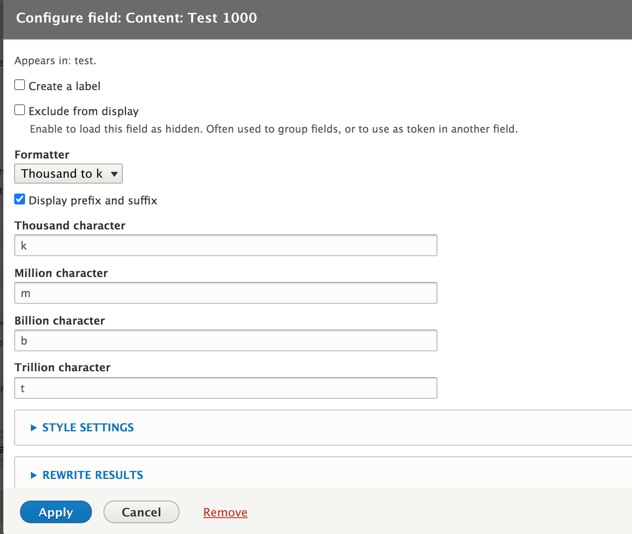
Task: Uncheck Display prefix and suffix
Action: click(20, 199)
